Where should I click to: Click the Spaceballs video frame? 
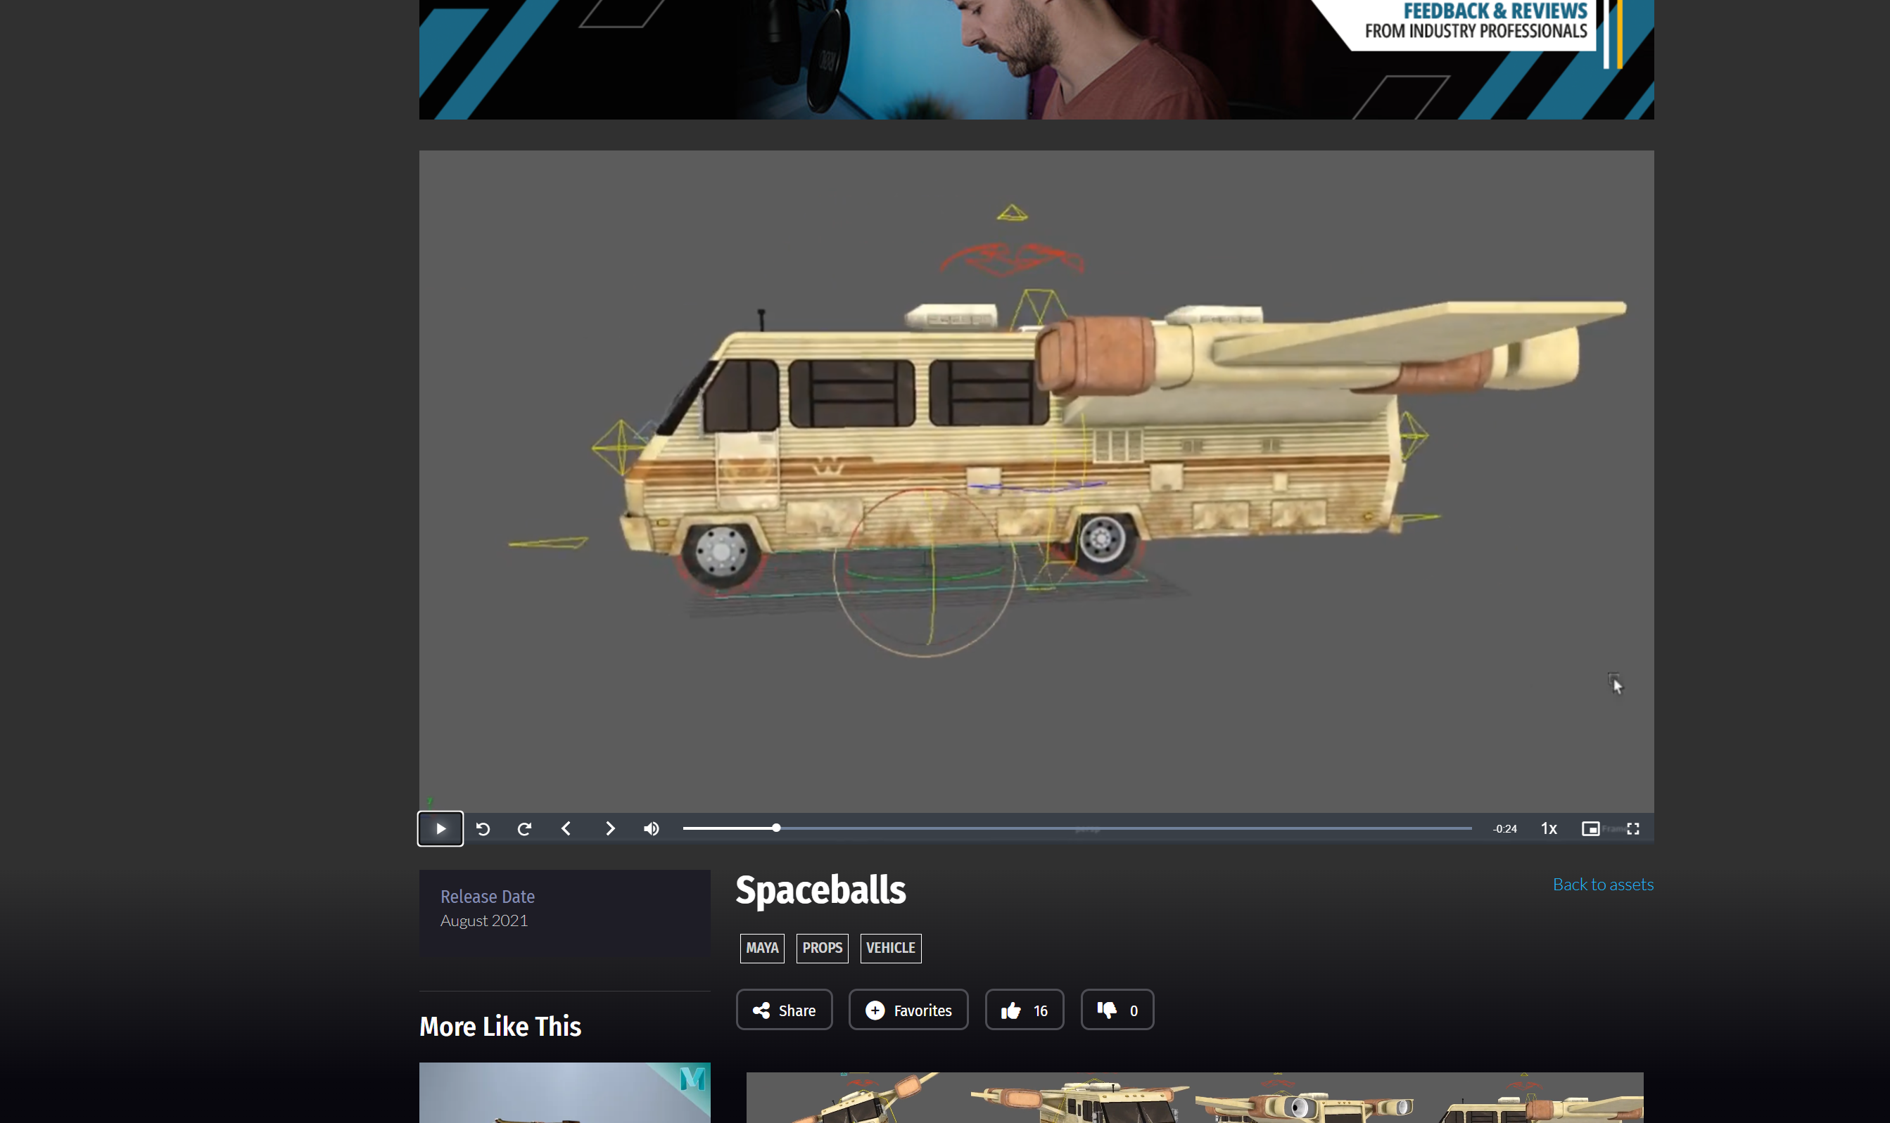(x=1036, y=481)
